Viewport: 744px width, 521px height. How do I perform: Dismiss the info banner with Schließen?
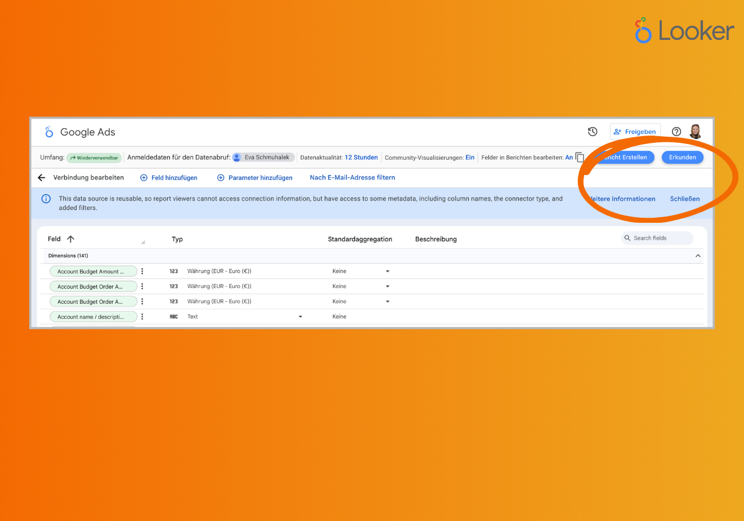pyautogui.click(x=684, y=199)
